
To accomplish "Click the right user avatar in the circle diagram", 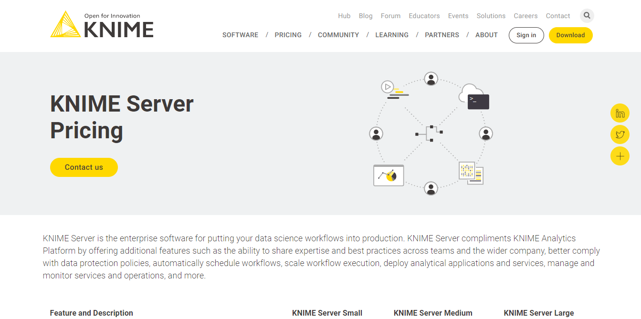I will coord(486,134).
